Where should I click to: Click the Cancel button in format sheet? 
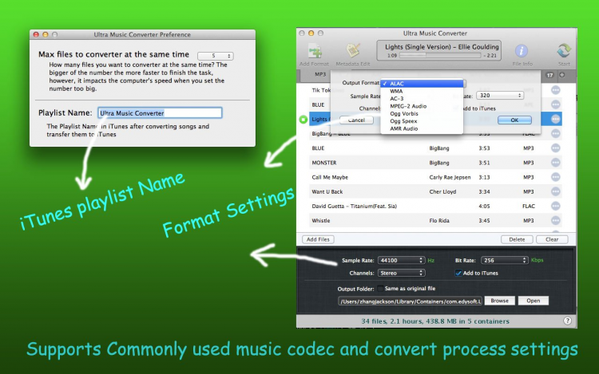pos(356,120)
